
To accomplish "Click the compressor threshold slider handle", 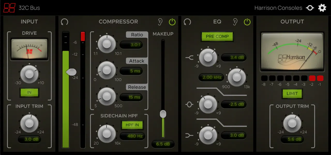I will (71, 72).
